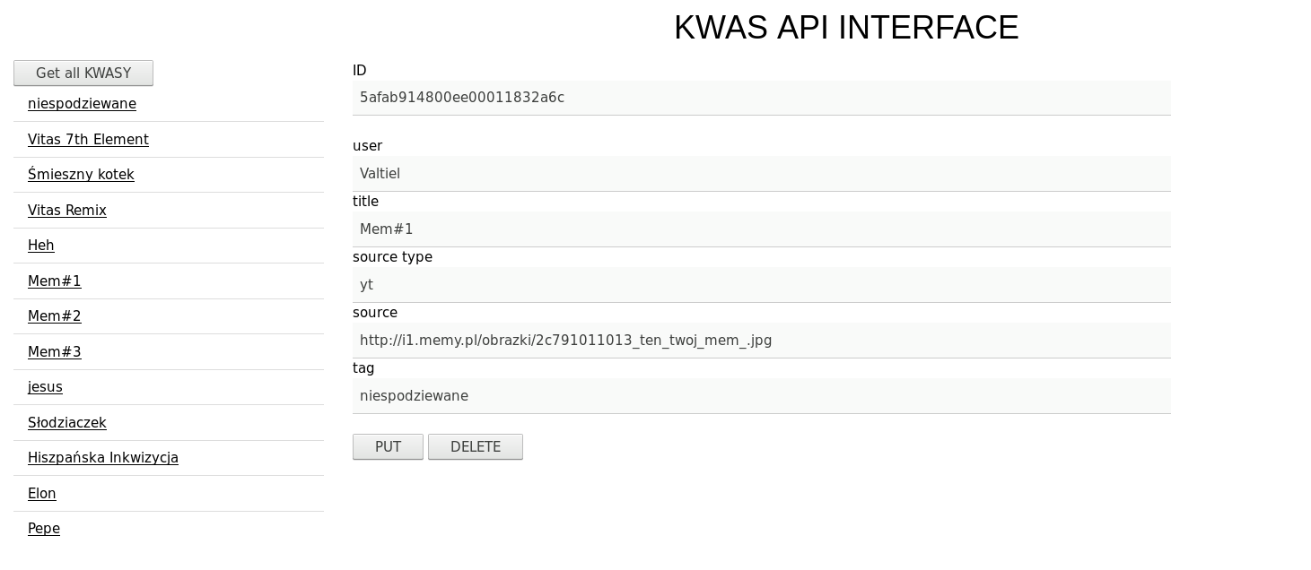Choose Mem#2 in the sidebar list

pyautogui.click(x=55, y=316)
